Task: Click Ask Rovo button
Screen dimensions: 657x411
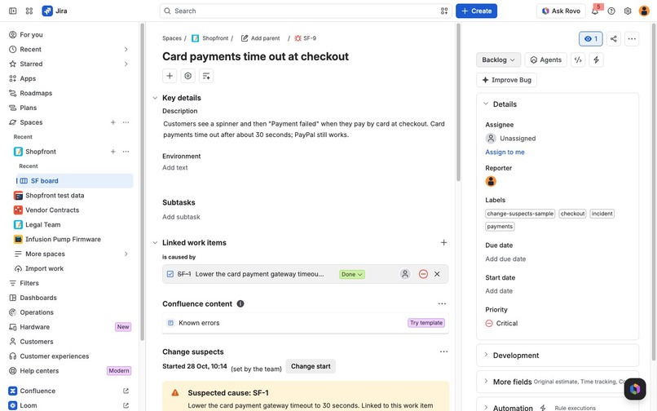Action: pyautogui.click(x=561, y=11)
